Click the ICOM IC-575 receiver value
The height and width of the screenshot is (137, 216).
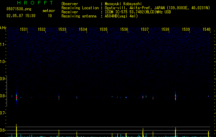(x=138, y=12)
